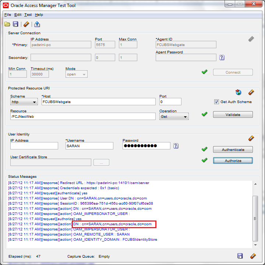Click the Agent ID field
This screenshot has height=265, width=265.
coord(186,45)
